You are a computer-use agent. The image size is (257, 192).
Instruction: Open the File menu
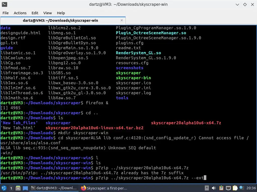pos(6,13)
